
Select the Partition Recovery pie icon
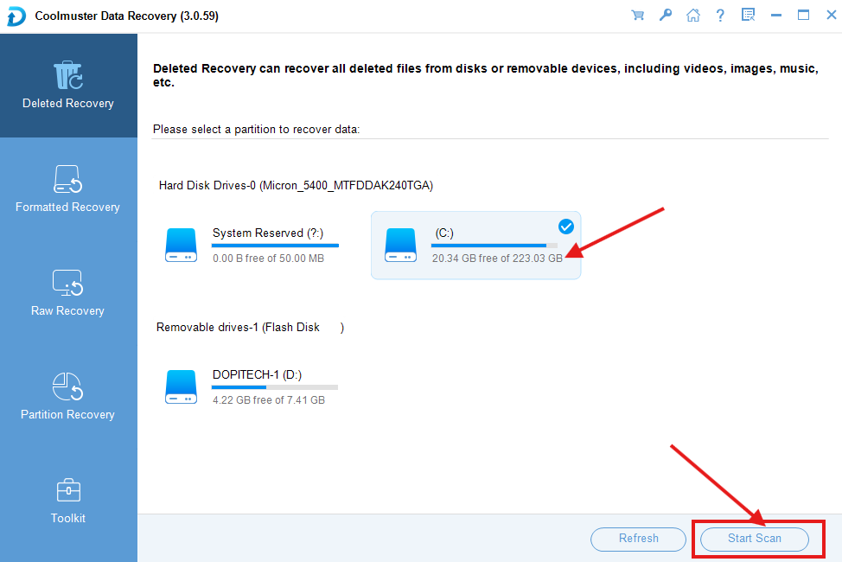pyautogui.click(x=67, y=386)
